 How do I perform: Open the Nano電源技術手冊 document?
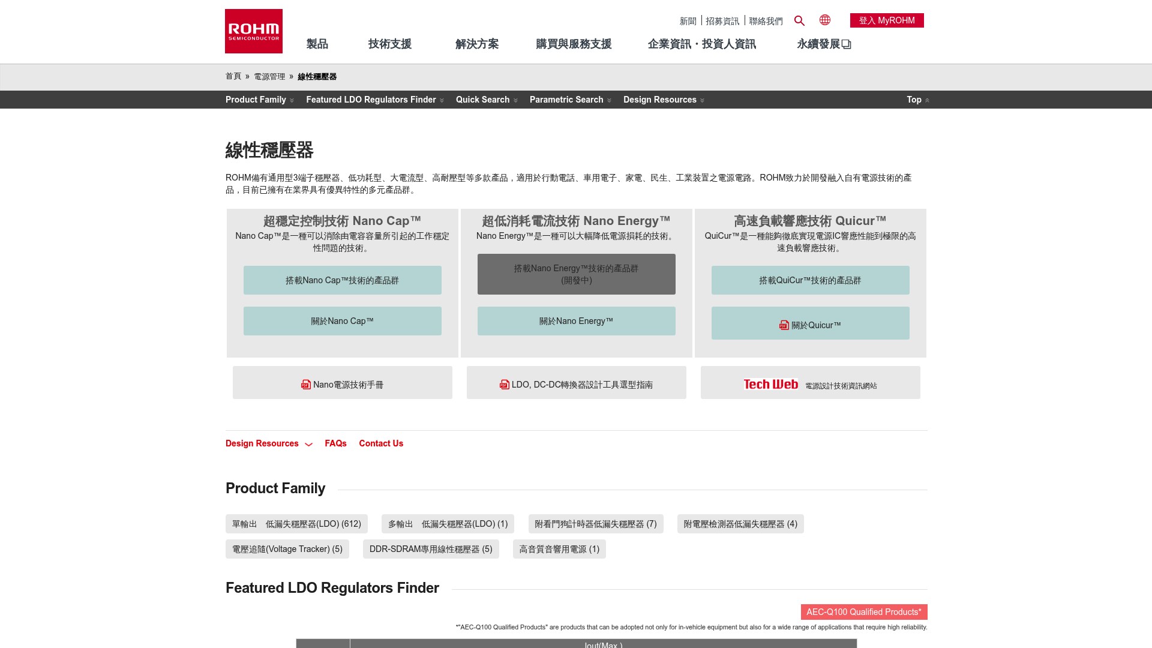343,383
